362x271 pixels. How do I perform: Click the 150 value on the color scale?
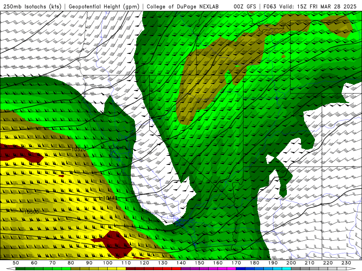[200, 263]
